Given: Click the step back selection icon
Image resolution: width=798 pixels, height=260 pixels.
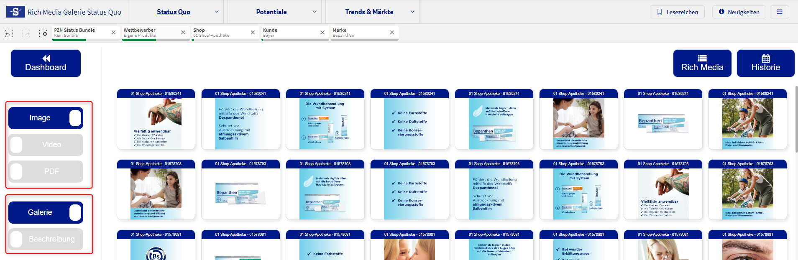Looking at the screenshot, I should 9,33.
